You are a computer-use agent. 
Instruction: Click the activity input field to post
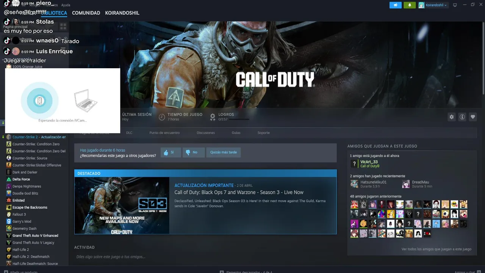pyautogui.click(x=205, y=257)
